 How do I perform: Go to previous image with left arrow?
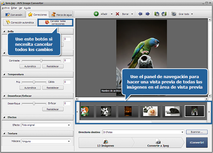(x=141, y=14)
